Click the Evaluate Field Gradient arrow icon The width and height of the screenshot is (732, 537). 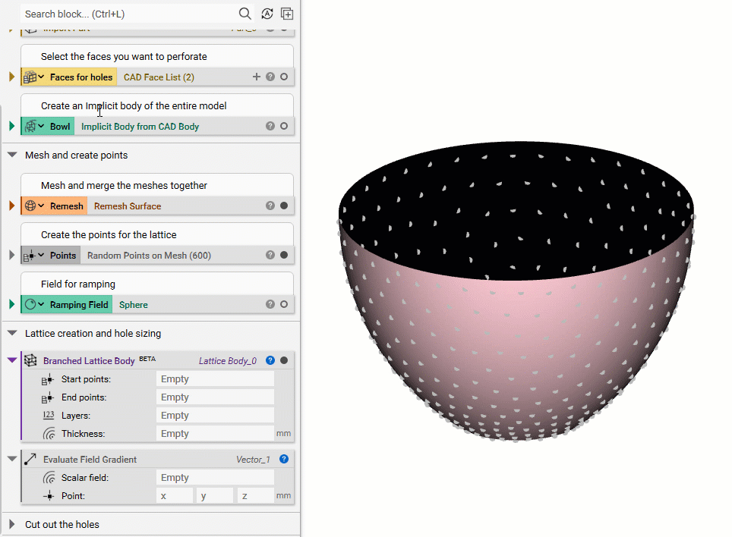[x=30, y=459]
